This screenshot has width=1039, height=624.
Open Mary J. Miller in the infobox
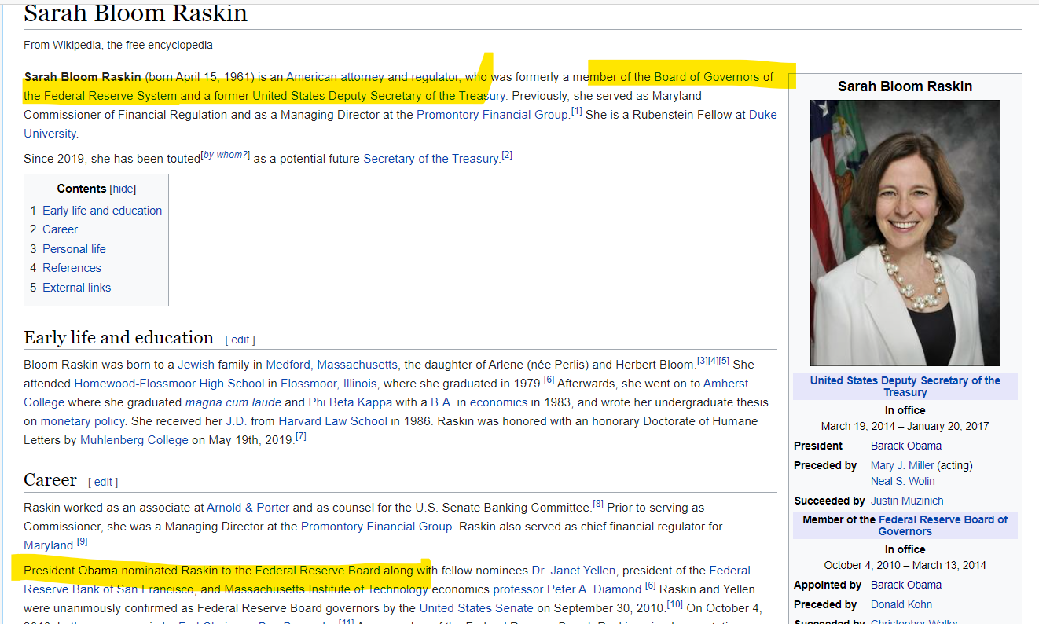902,465
